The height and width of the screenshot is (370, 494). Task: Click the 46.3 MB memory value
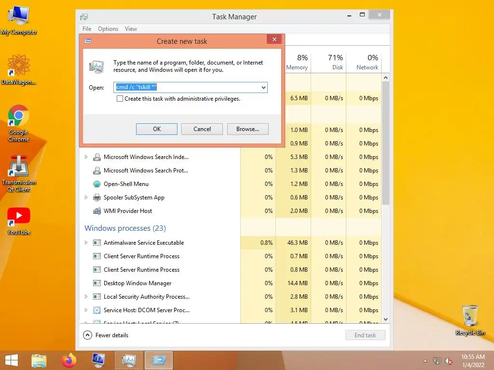tap(297, 243)
